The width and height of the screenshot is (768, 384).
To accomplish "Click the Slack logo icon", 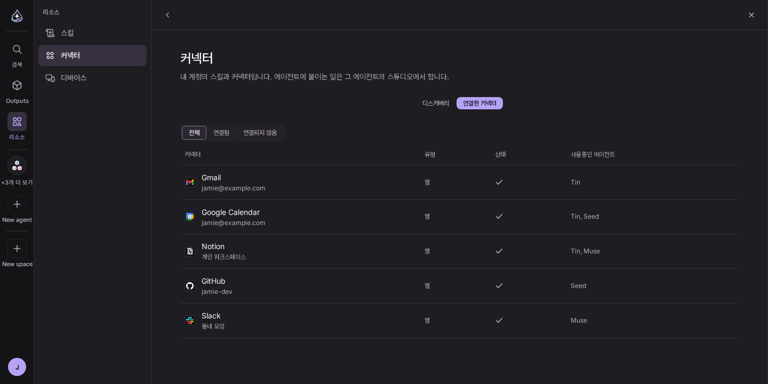I will pyautogui.click(x=190, y=321).
